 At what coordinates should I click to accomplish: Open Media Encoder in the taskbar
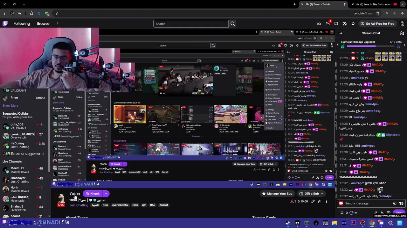coord(344,223)
